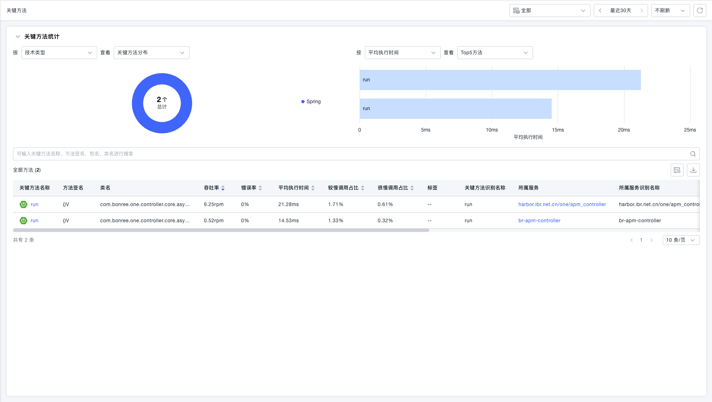Click the search magnifier icon
Screen dimensions: 712x402
pos(693,154)
